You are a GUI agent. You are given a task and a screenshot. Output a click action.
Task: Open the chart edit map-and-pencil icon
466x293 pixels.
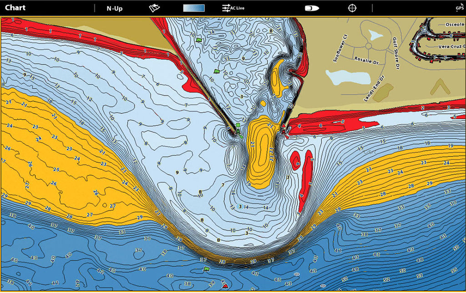pos(154,8)
